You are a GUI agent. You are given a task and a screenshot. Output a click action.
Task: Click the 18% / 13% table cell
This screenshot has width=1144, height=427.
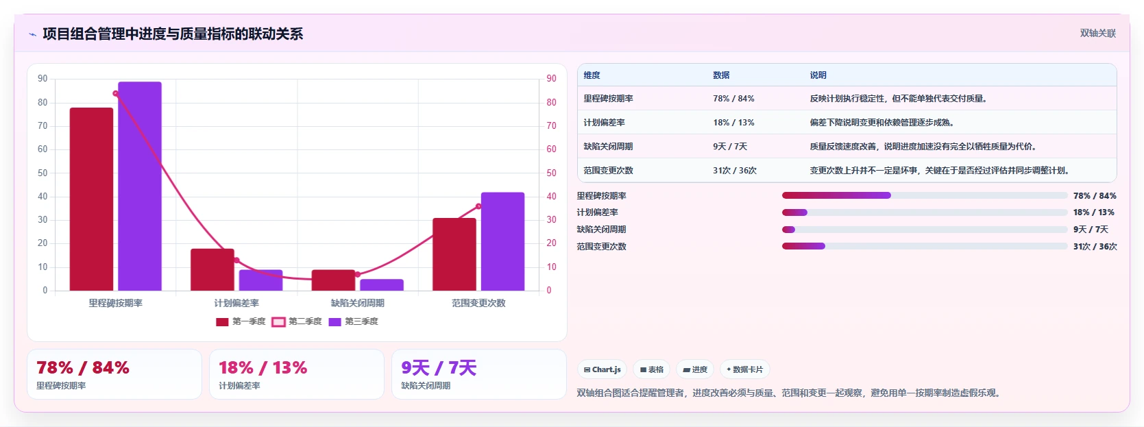[733, 123]
